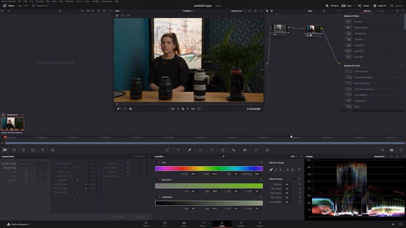Click the search icon in gallery toolbar
The image size is (406, 228).
[98, 11]
